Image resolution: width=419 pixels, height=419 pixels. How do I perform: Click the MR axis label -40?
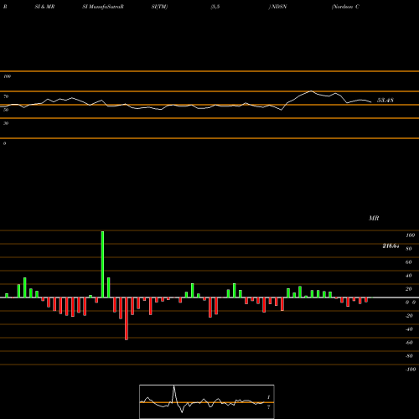pos(409,329)
